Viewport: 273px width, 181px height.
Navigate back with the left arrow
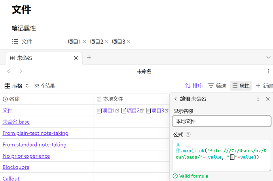[x=9, y=71]
